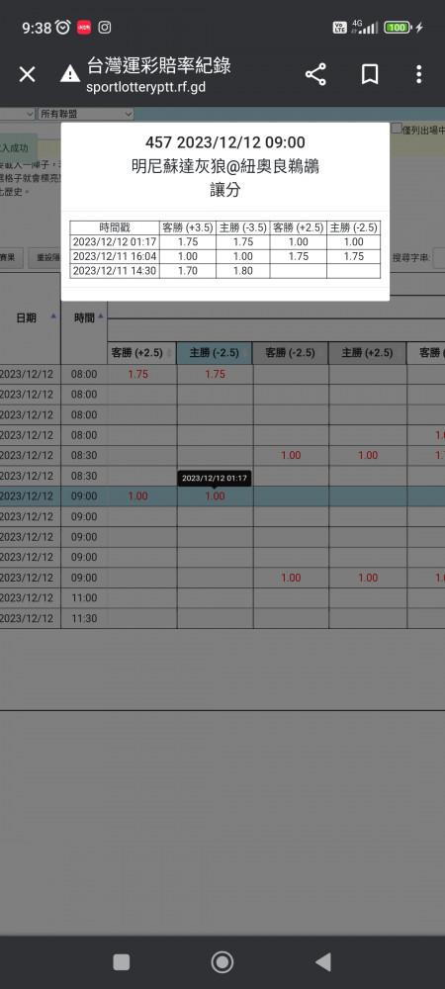Open the leftmost partially hidden dropdown
This screenshot has height=989, width=445.
tap(17, 114)
